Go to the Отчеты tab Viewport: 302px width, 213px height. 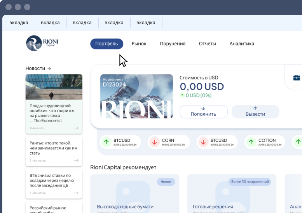pyautogui.click(x=208, y=44)
